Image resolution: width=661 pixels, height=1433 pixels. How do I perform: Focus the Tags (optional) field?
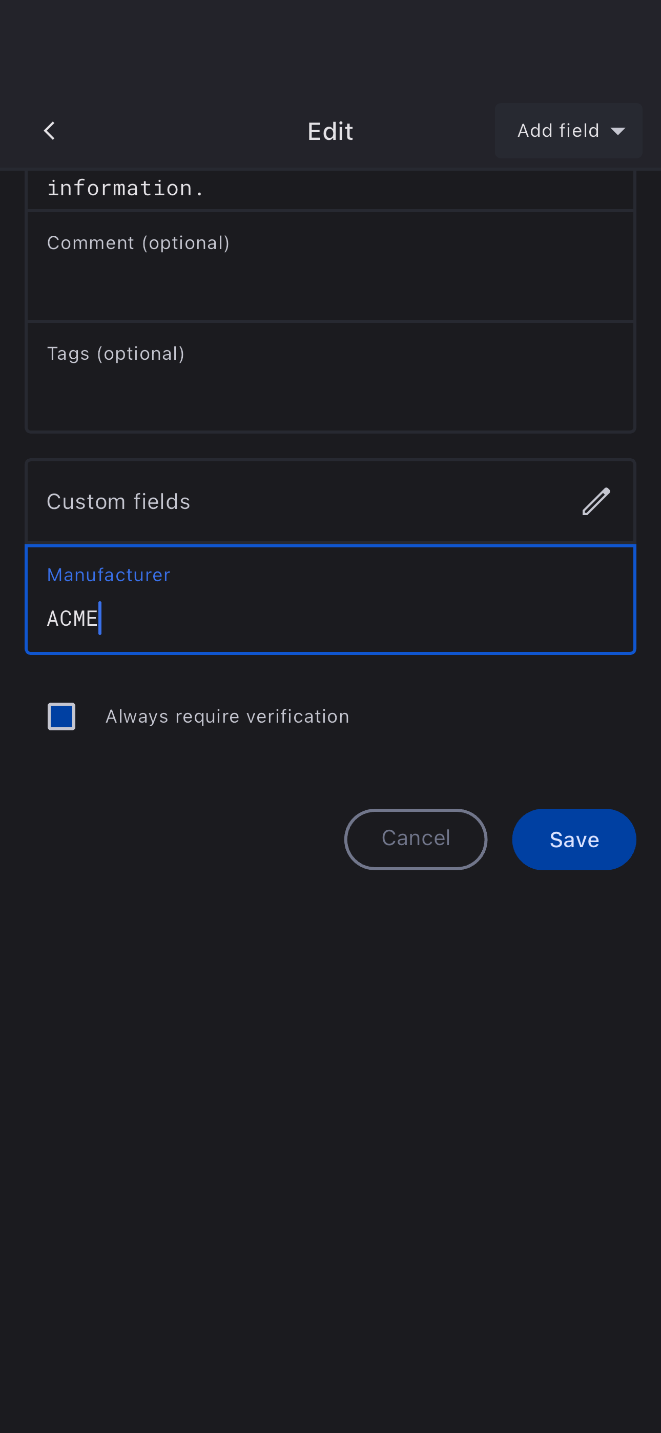click(330, 390)
